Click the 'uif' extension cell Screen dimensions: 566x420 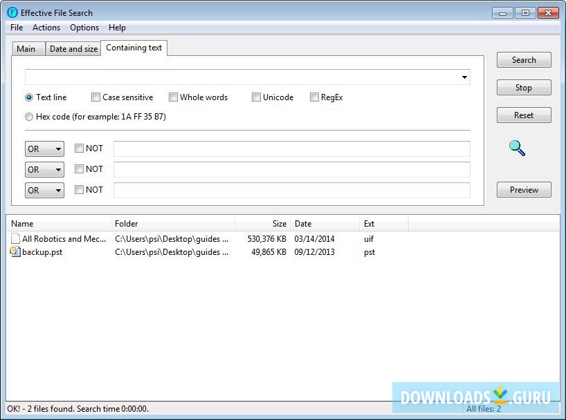(x=369, y=238)
